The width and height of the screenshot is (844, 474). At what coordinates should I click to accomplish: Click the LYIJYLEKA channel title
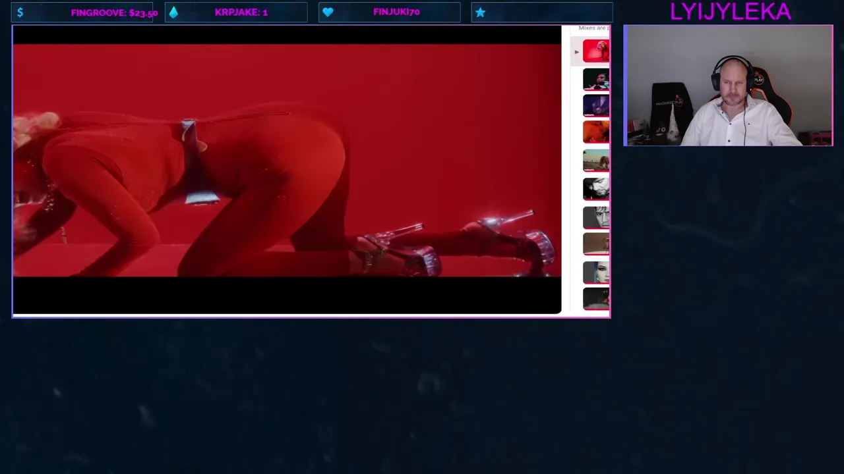[730, 11]
